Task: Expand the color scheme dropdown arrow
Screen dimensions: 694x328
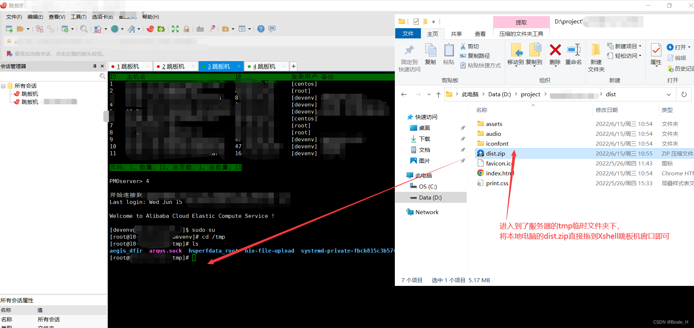Action: (106, 29)
